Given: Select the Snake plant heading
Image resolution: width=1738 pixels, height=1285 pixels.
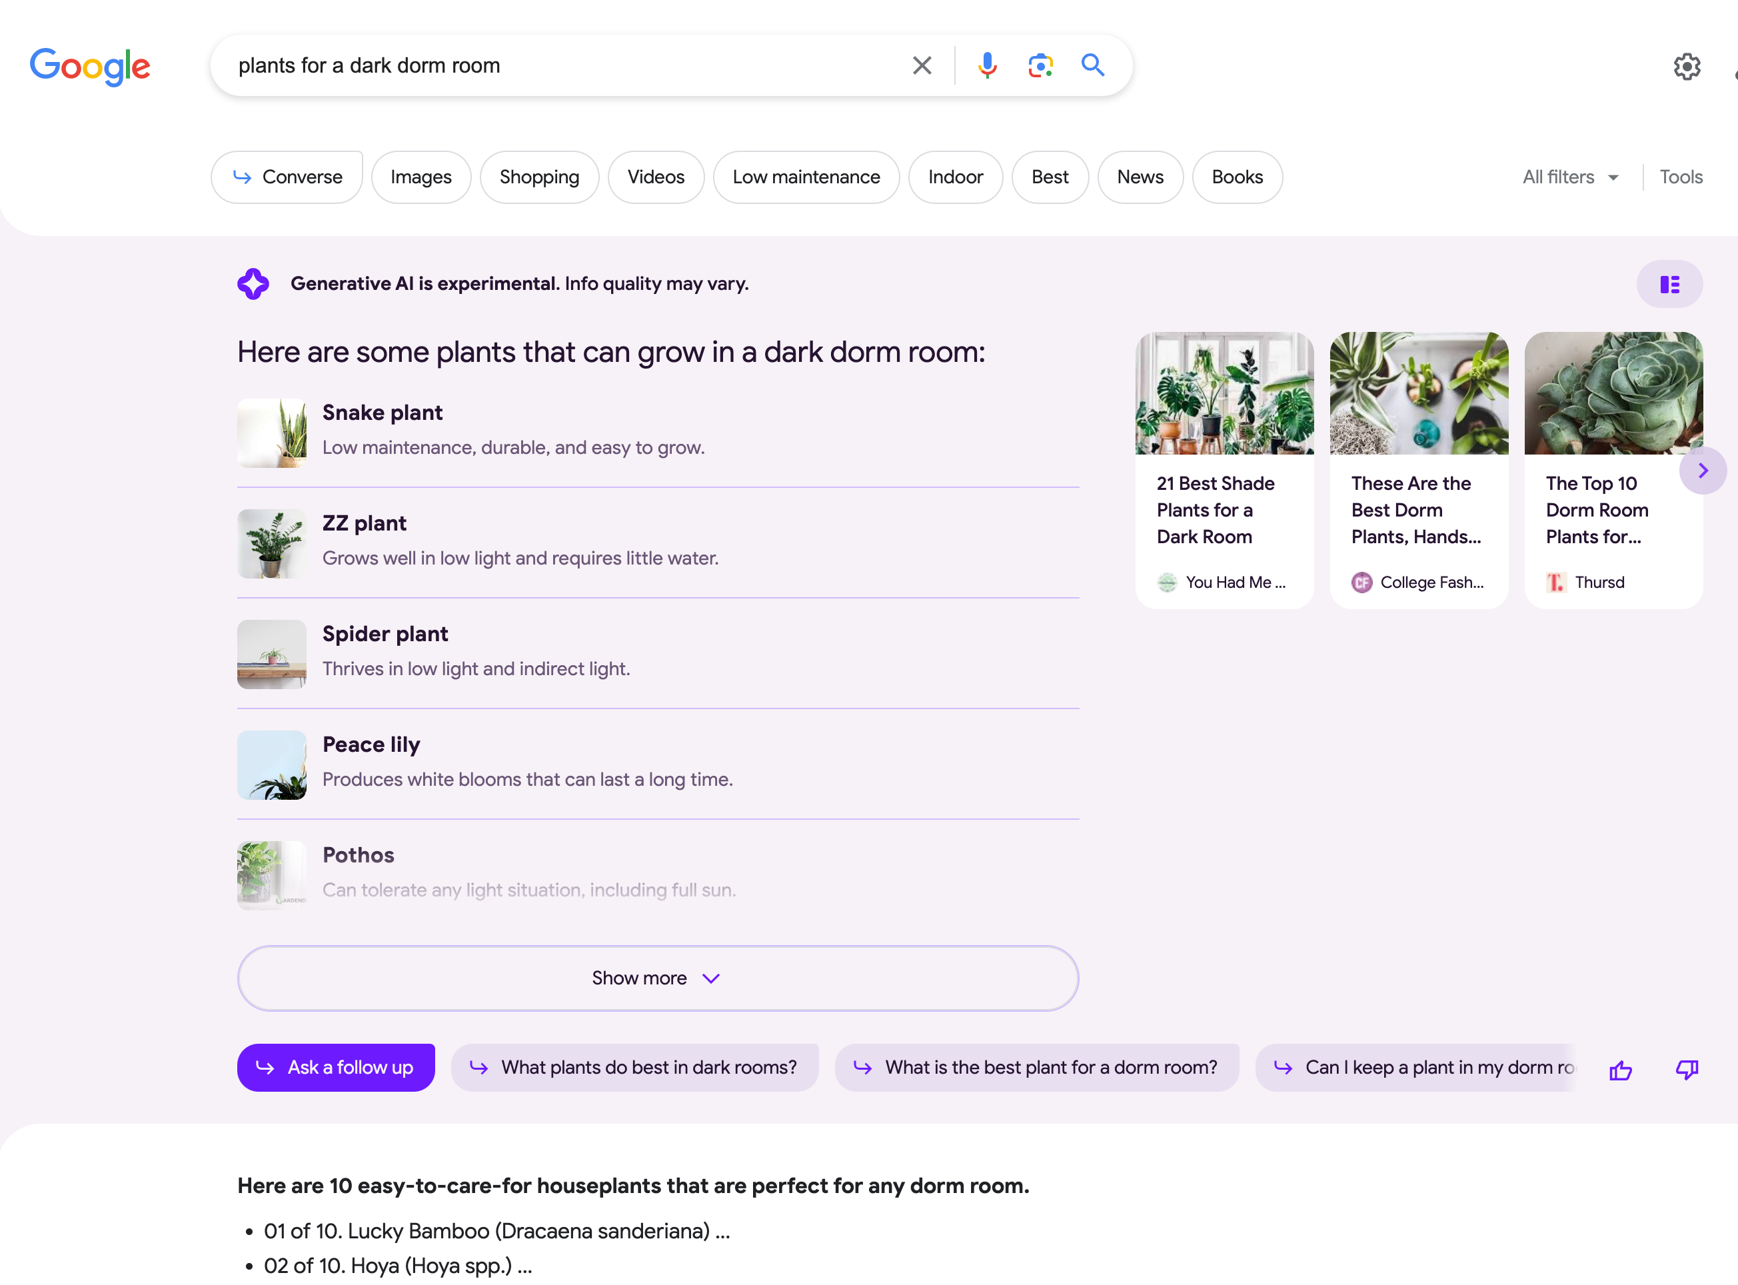Looking at the screenshot, I should click(x=382, y=413).
